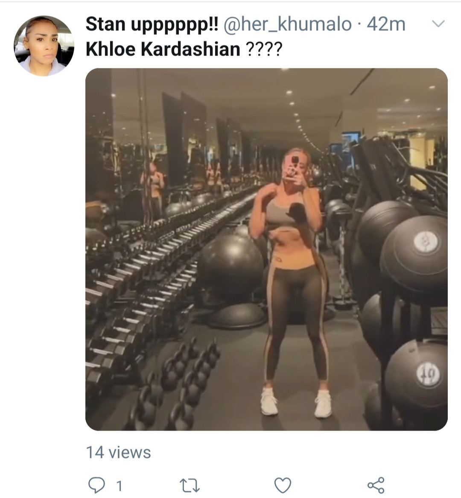Play the gym mirror selfie video
The image size is (461, 498).
266,249
